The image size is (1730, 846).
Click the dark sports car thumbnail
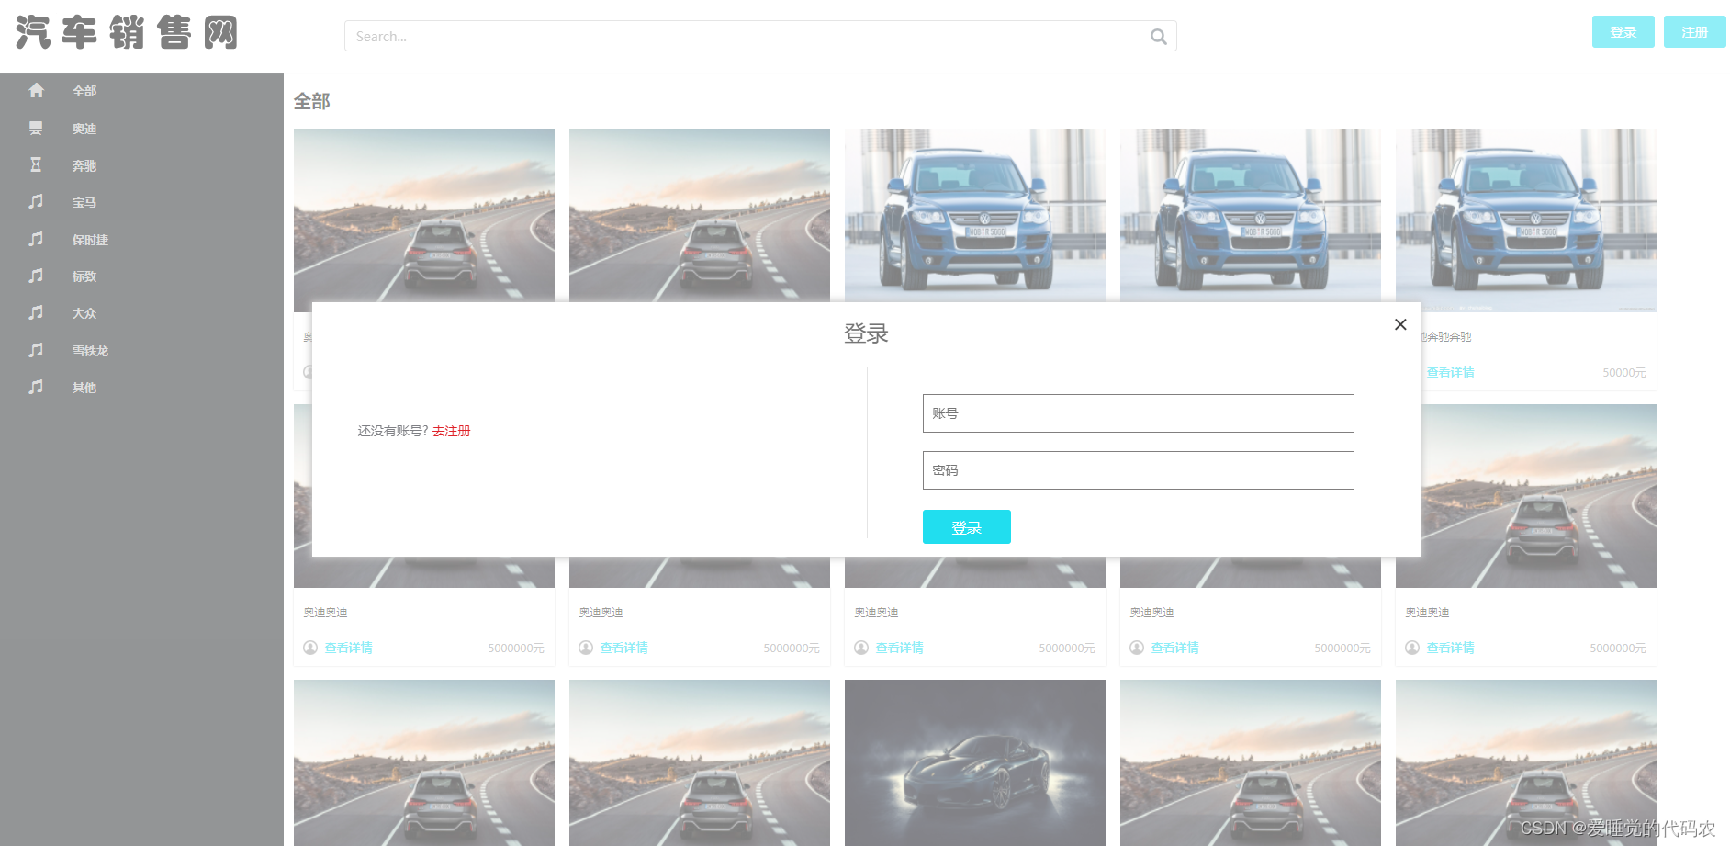975,762
